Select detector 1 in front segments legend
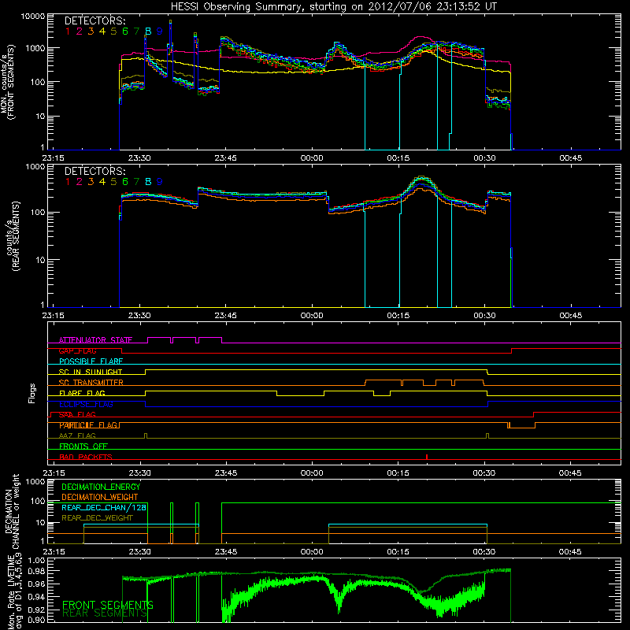Viewport: 630px width, 630px height. coord(68,31)
